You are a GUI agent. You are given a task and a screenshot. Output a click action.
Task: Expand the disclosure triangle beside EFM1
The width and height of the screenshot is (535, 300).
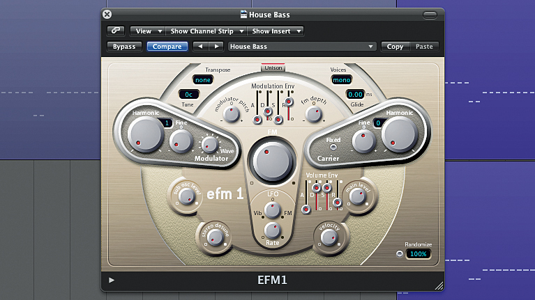pyautogui.click(x=111, y=280)
